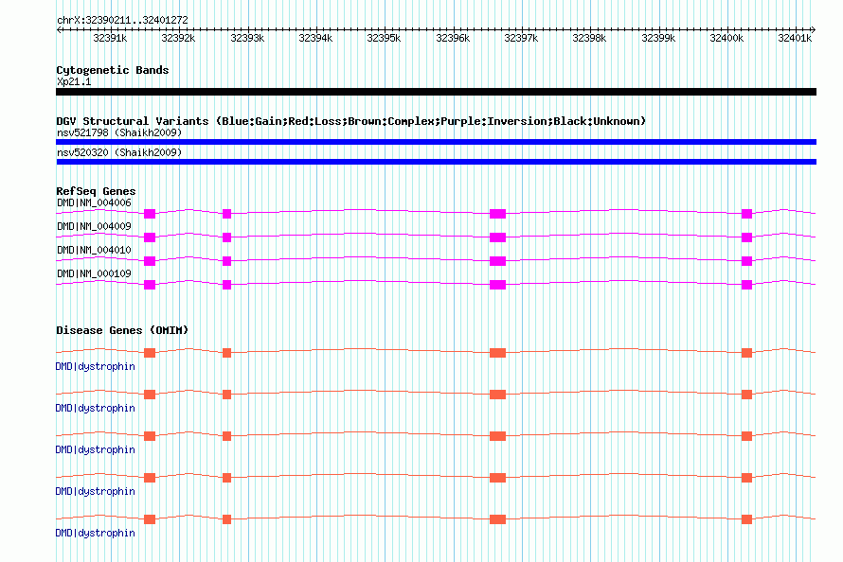Image resolution: width=843 pixels, height=562 pixels.
Task: Select NM_000109 exon near 32400k
Action: pyautogui.click(x=746, y=285)
